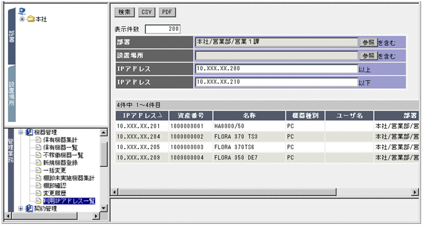Expand the 契約管理 tree node
This screenshot has width=423, height=227.
click(20, 208)
